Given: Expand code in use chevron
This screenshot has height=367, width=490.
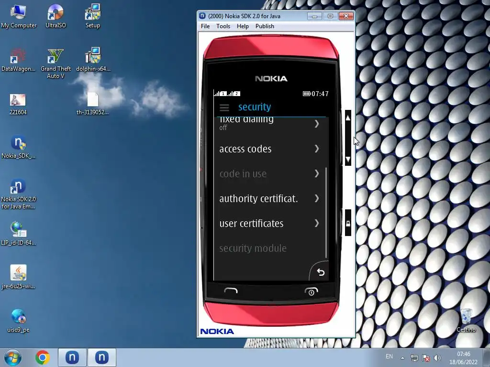Looking at the screenshot, I should (x=317, y=173).
